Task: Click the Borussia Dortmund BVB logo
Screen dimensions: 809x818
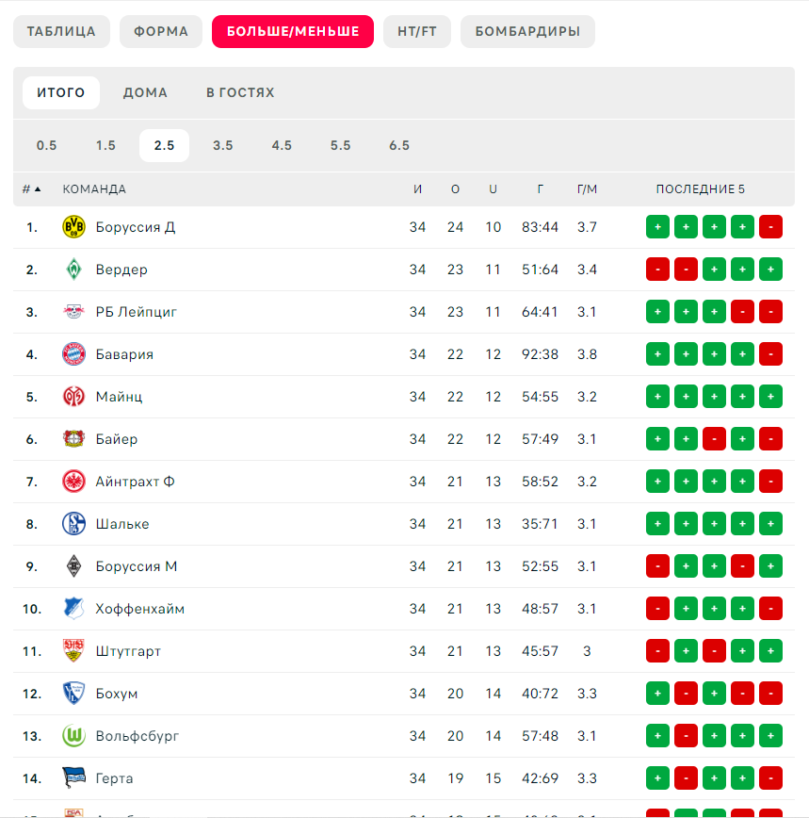Action: point(73,227)
